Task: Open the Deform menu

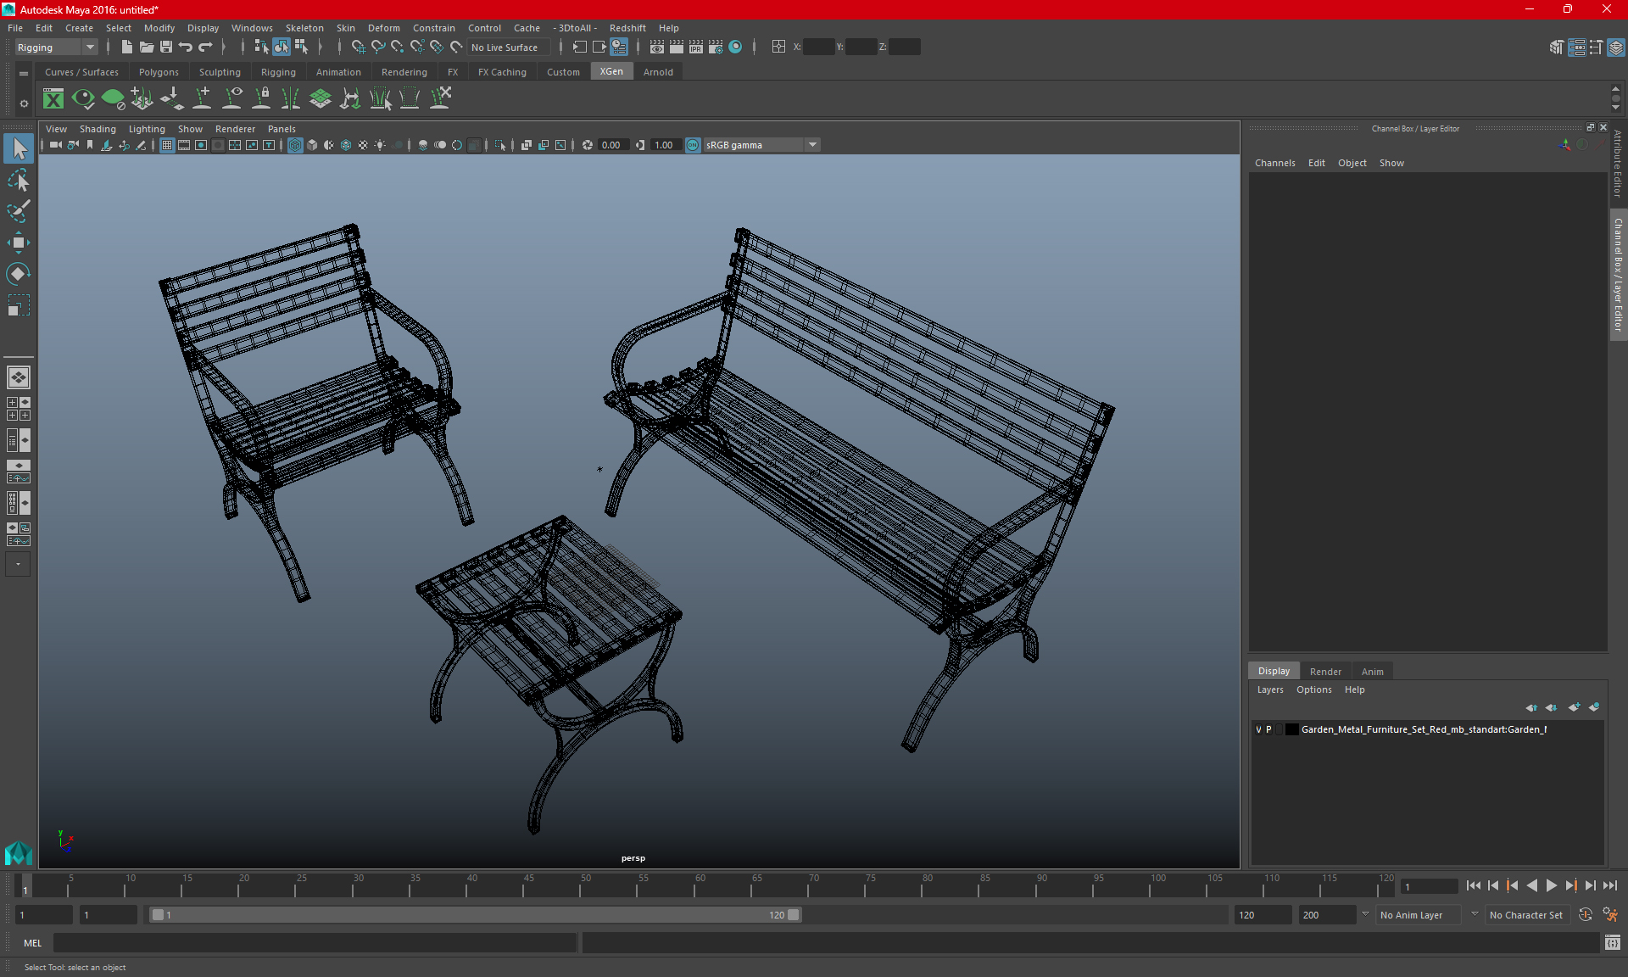Action: (x=383, y=28)
